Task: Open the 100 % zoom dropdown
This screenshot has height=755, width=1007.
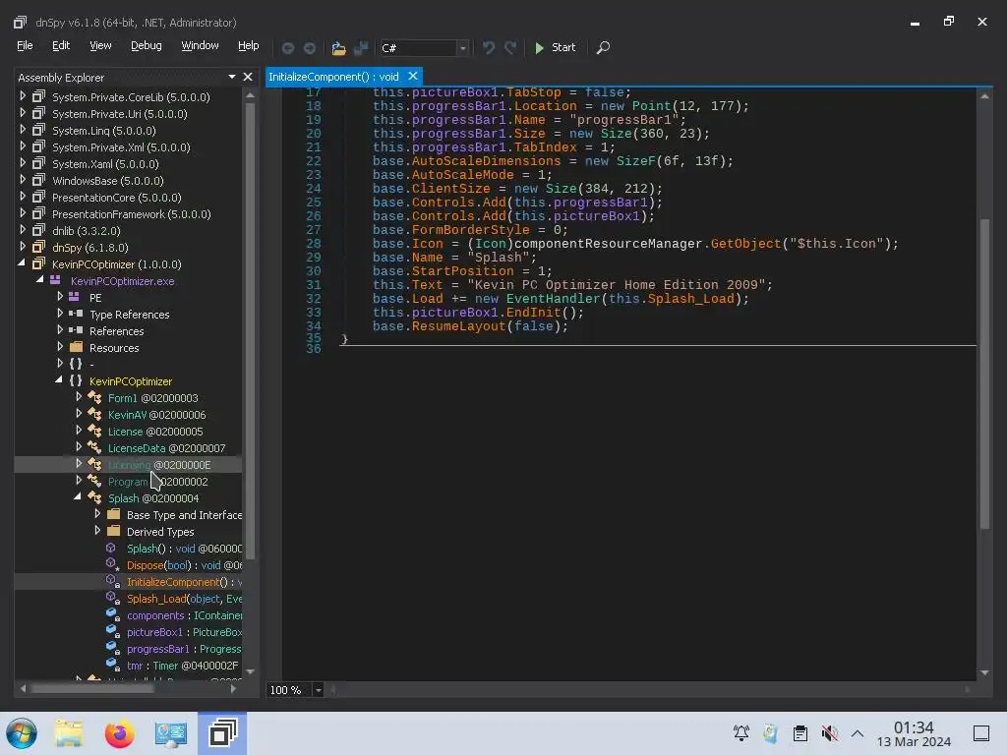Action: 318,689
